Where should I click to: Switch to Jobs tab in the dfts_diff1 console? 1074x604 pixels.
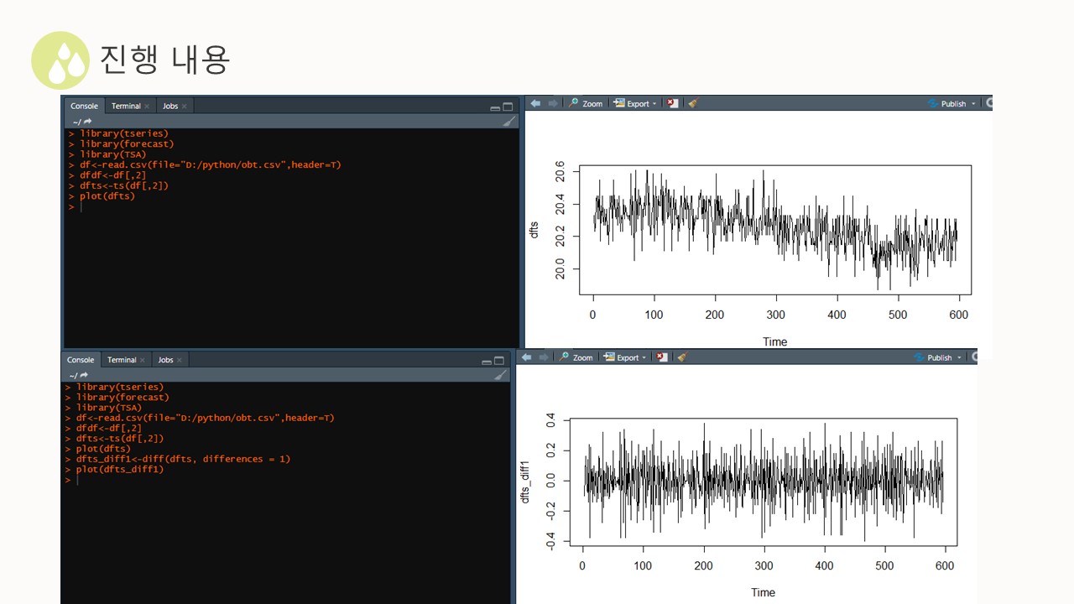[166, 360]
